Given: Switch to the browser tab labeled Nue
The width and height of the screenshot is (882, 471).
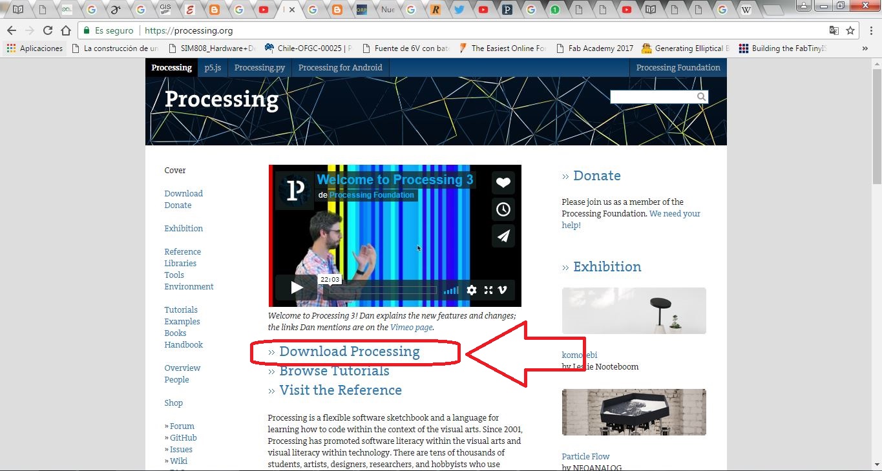Looking at the screenshot, I should point(388,10).
